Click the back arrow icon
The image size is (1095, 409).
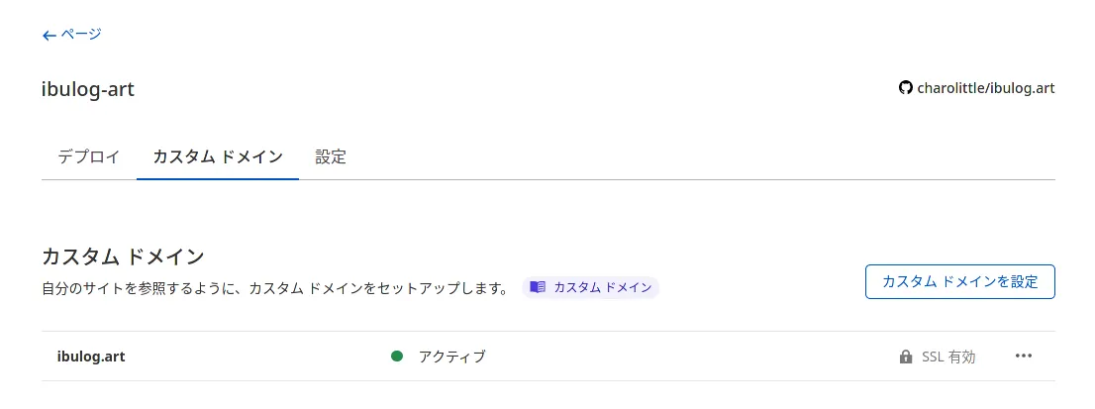[49, 35]
